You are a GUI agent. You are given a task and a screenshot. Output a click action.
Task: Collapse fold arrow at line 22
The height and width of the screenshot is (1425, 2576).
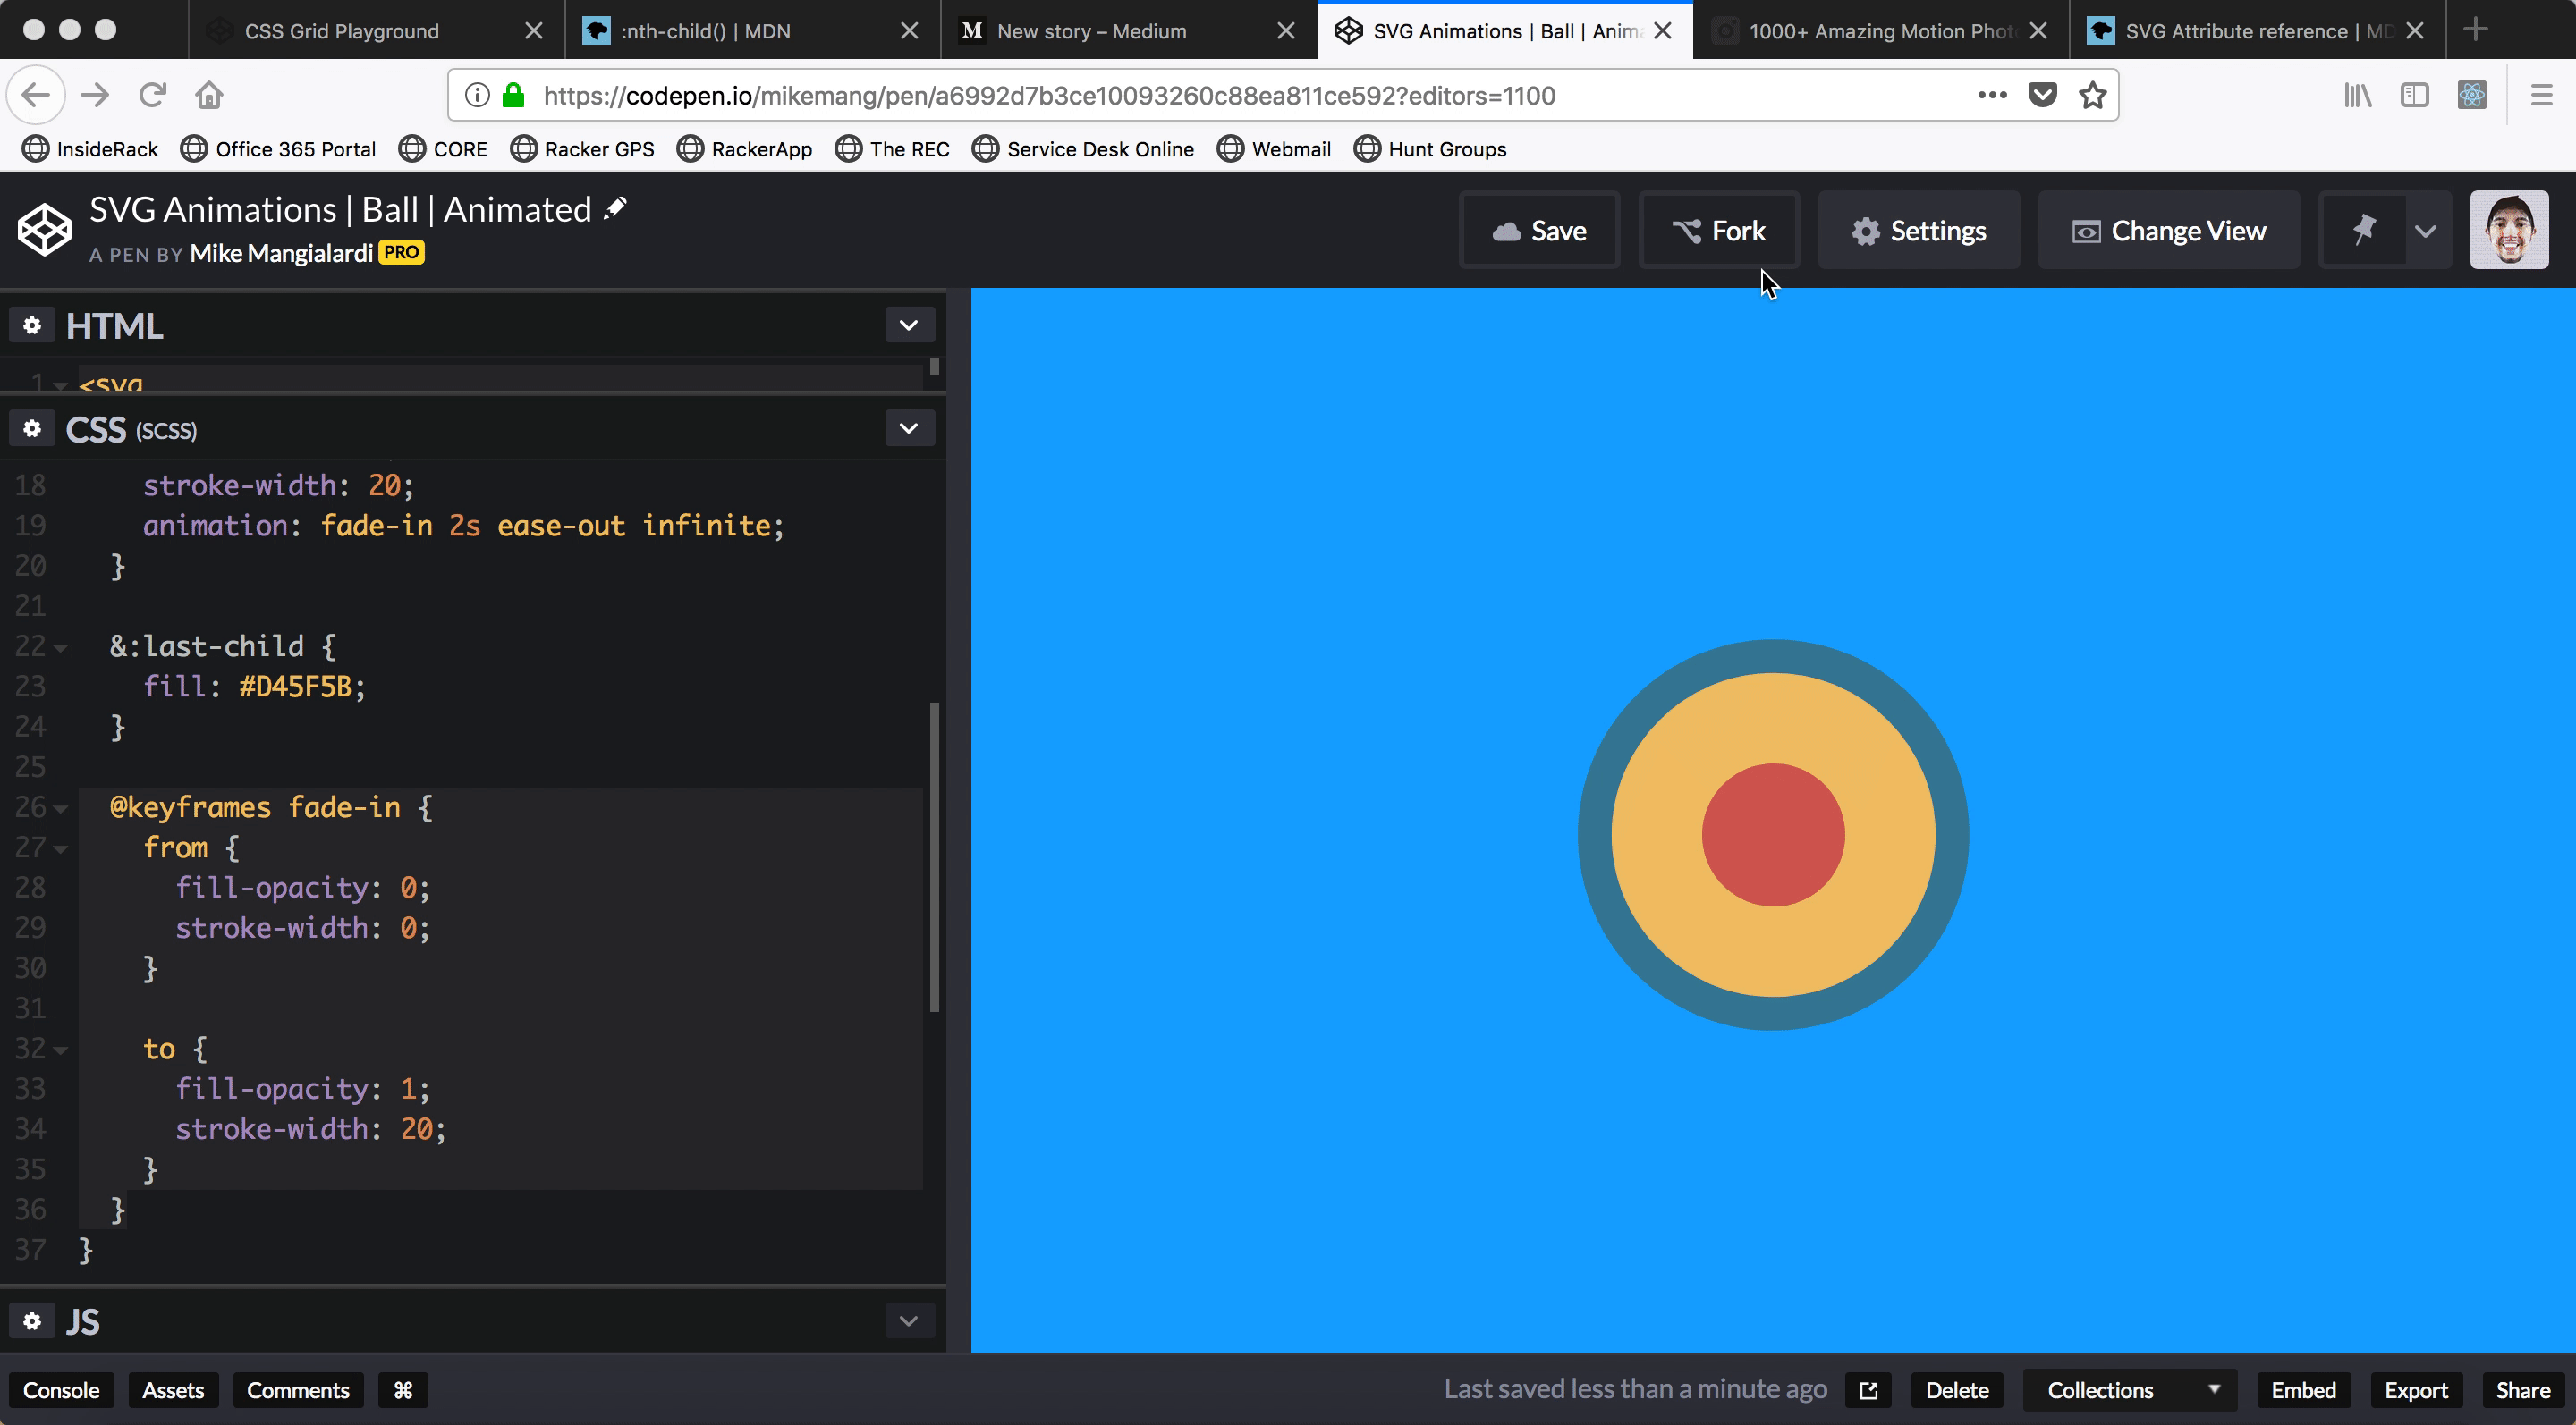click(x=61, y=647)
